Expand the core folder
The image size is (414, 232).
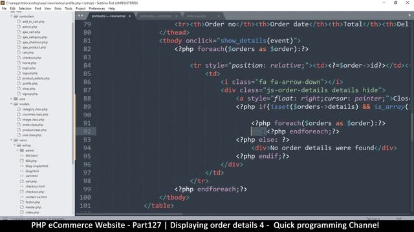tap(12, 99)
